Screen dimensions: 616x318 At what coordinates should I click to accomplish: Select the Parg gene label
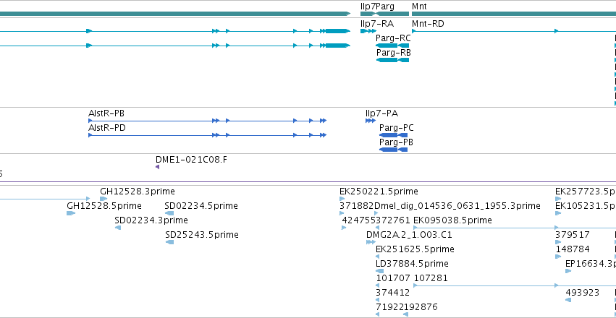point(385,7)
